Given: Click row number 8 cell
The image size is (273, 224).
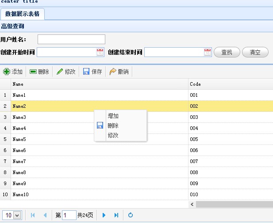Looking at the screenshot, I should [5, 172].
